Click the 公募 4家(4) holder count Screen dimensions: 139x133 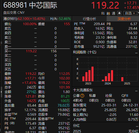(78, 100)
